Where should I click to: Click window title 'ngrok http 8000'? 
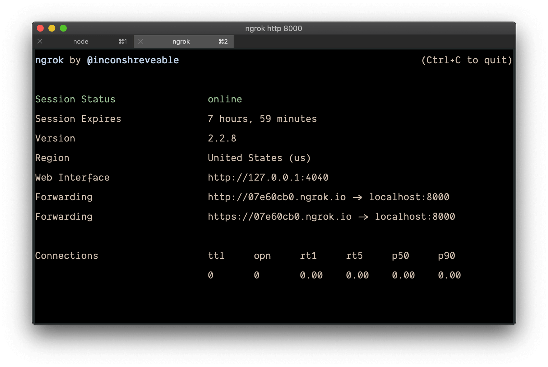click(x=274, y=28)
